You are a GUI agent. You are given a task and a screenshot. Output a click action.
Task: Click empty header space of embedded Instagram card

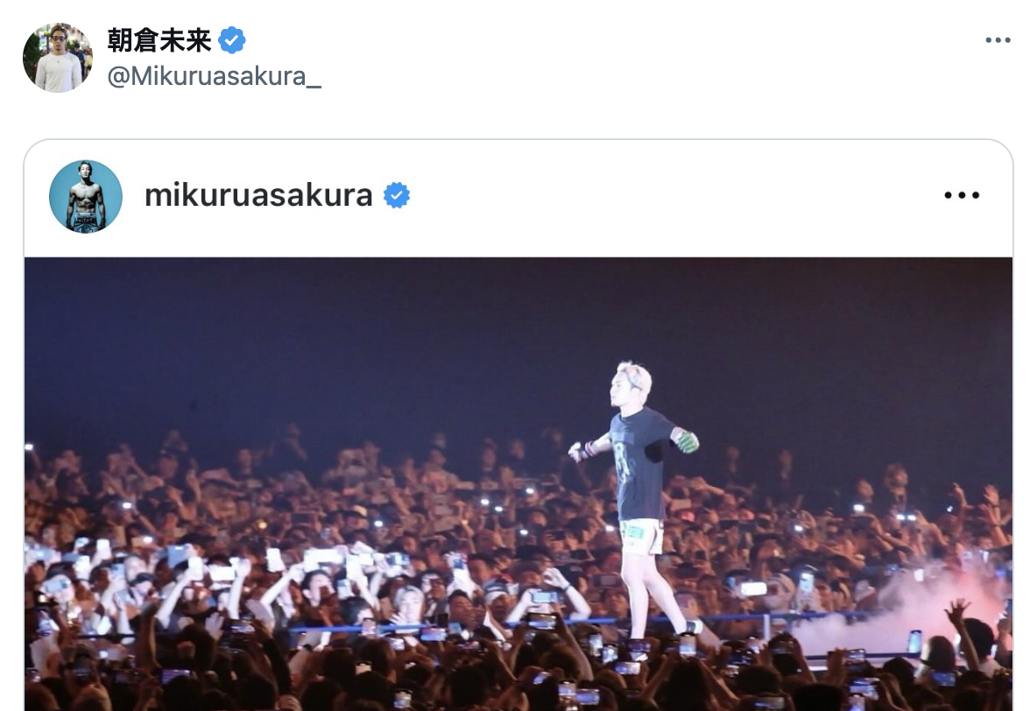coord(657,195)
